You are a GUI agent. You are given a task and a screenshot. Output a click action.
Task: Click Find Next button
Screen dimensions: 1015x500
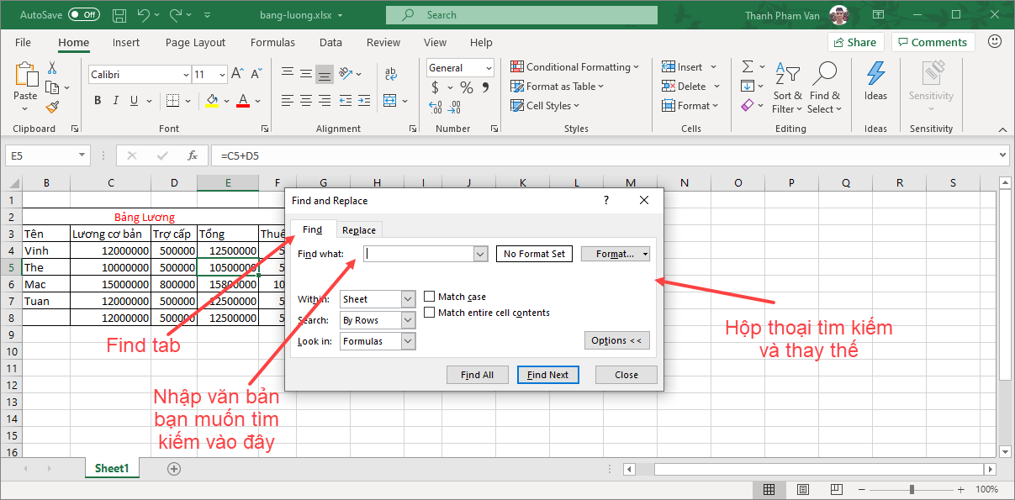[547, 375]
